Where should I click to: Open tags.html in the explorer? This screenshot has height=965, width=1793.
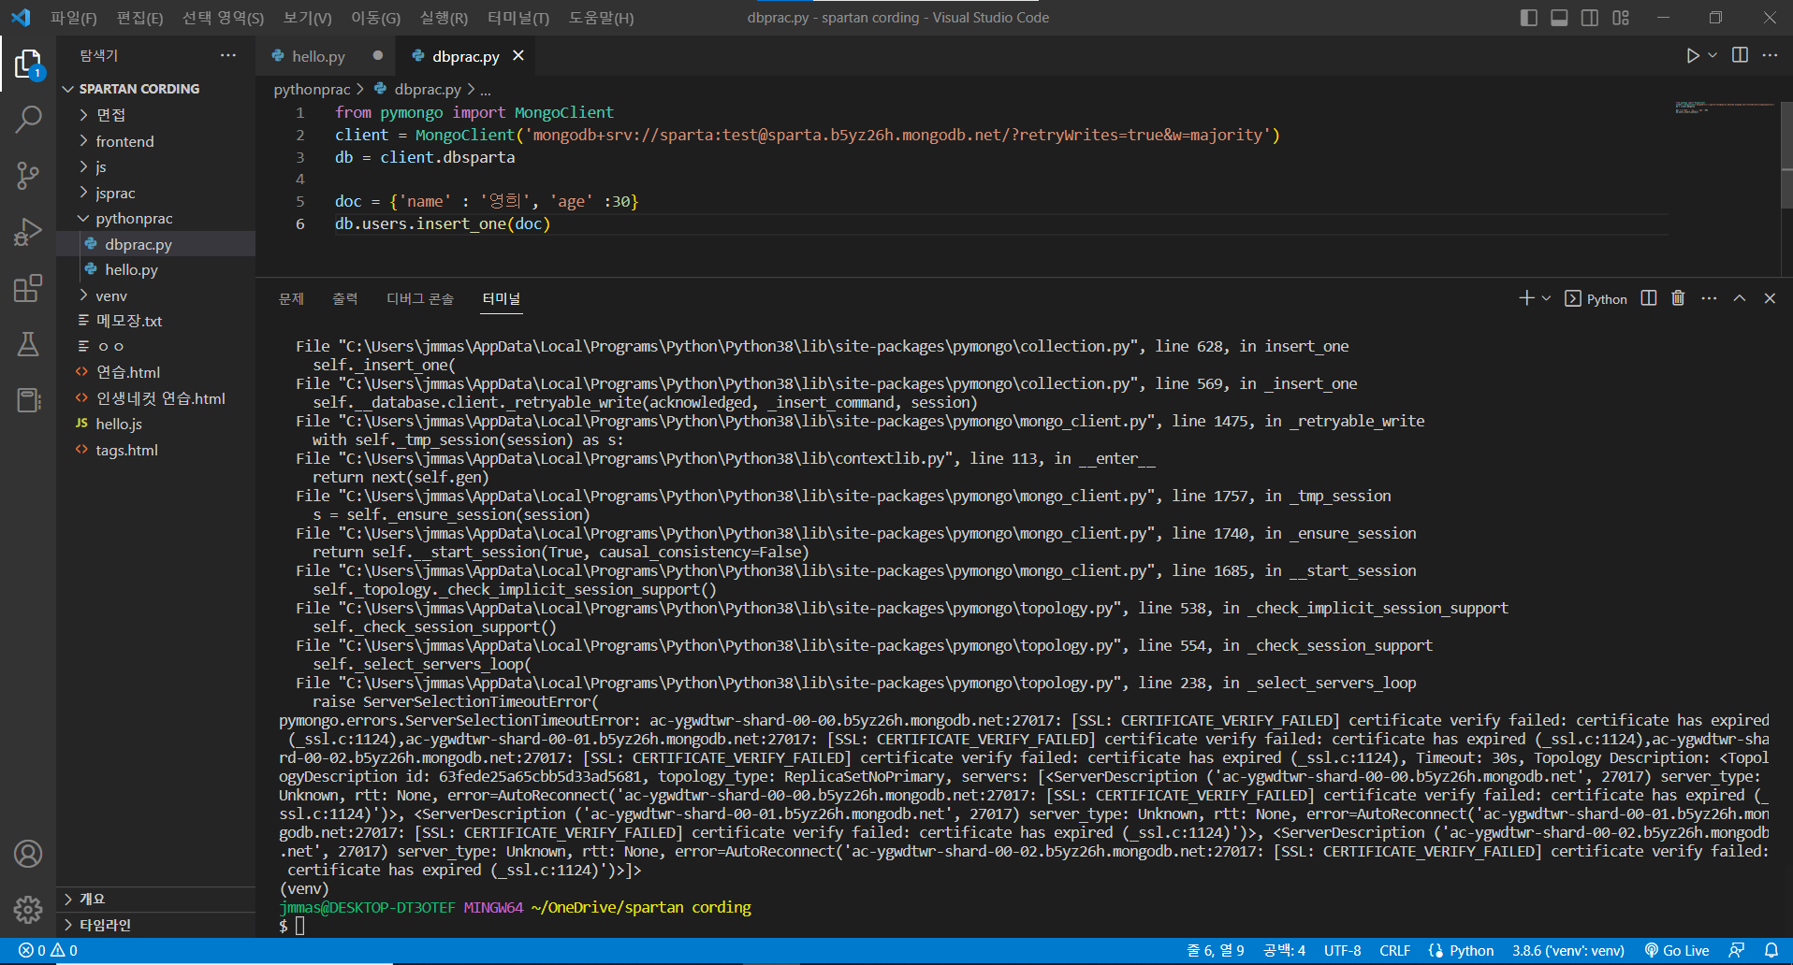[x=155, y=450]
